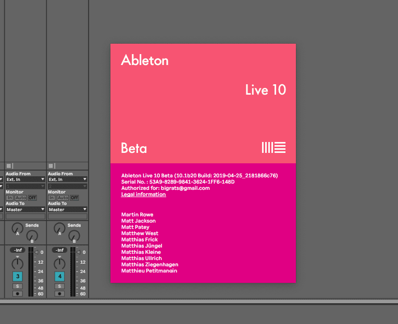Open track 3 input channel 1 dropdown

tap(26, 187)
